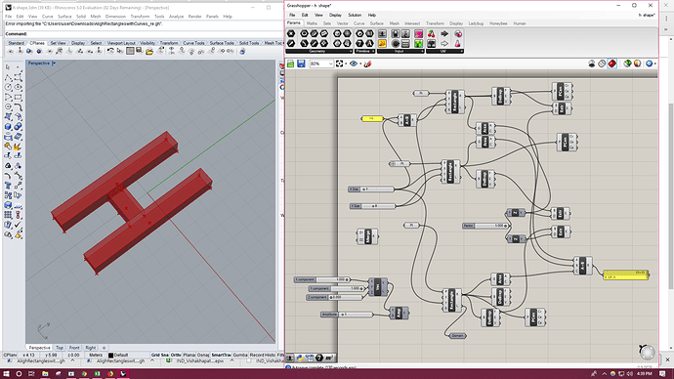Open Firefox from the taskbar
The height and width of the screenshot is (379, 674).
pyautogui.click(x=110, y=374)
